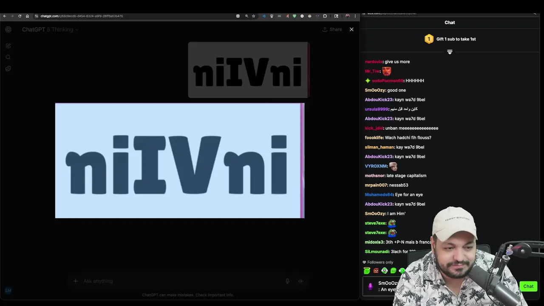
Task: Open ursula9999's username in chat
Action: click(377, 109)
